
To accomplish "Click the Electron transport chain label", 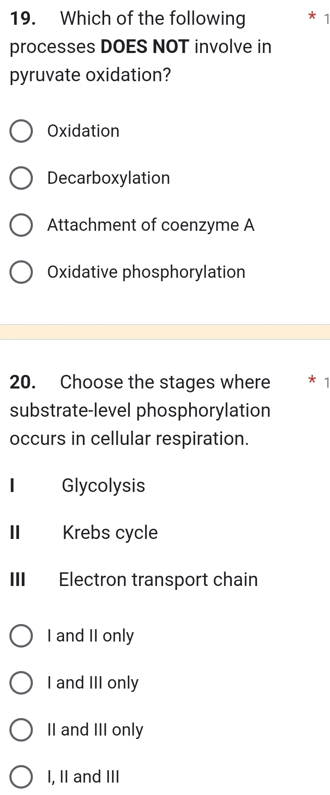I will (x=158, y=580).
